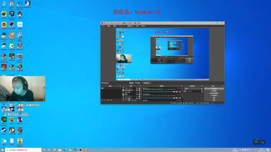
Task: Toggle visibility eye of display capture source
Action: click(x=137, y=98)
